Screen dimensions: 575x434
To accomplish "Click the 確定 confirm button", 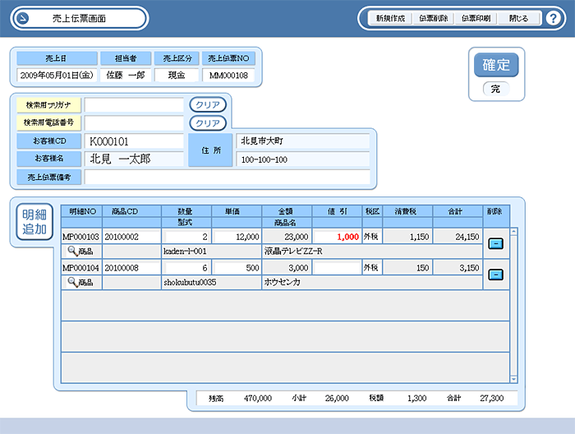I will click(x=495, y=65).
